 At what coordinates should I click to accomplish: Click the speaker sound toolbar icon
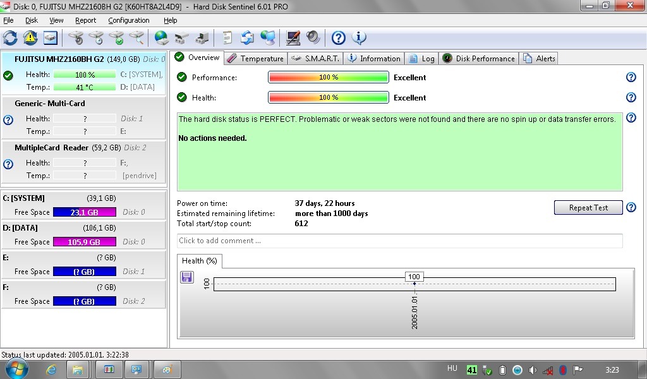click(313, 38)
